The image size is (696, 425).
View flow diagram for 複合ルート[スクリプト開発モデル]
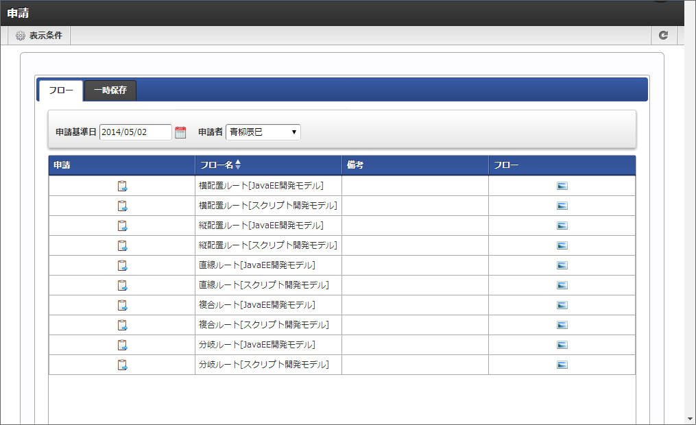(562, 325)
